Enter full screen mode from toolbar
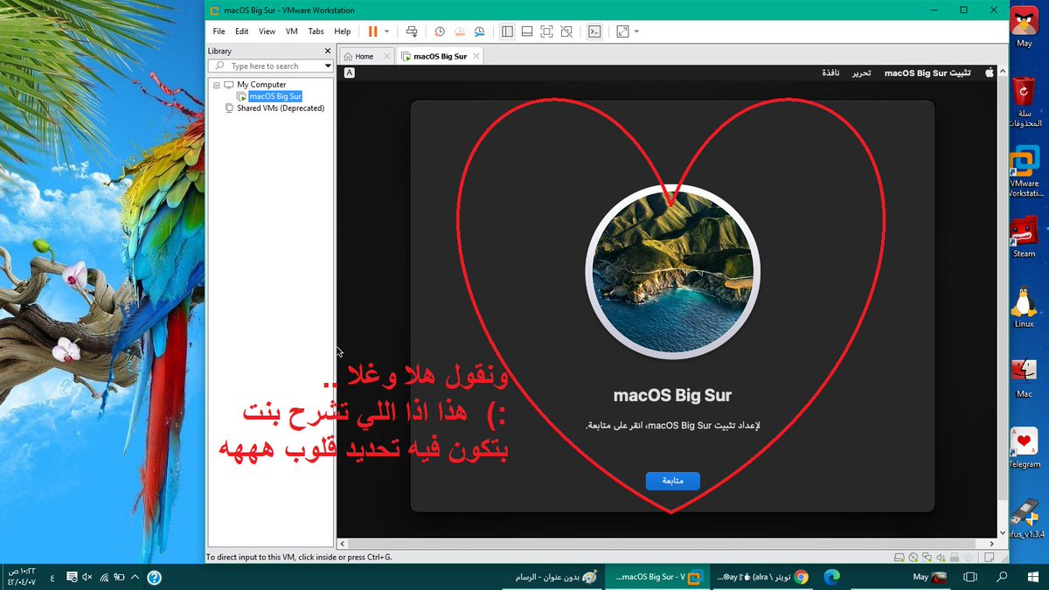The image size is (1049, 590). [546, 31]
